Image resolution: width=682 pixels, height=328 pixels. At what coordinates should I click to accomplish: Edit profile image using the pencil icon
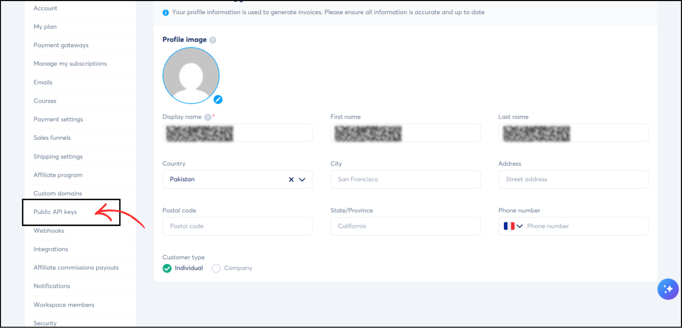(x=218, y=99)
